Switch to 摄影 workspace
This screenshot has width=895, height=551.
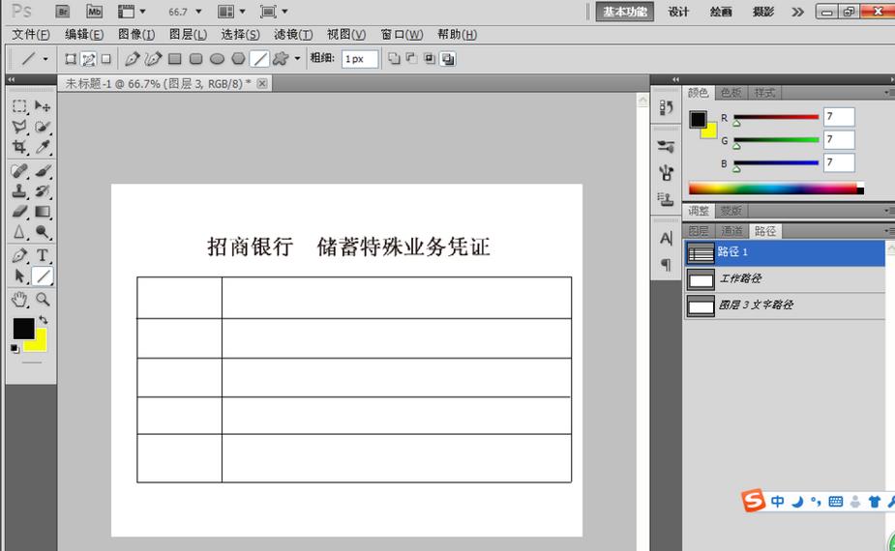coord(763,12)
